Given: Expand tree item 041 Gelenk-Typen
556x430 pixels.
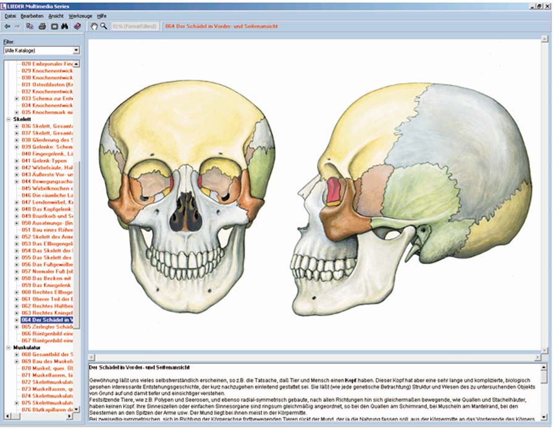Looking at the screenshot, I should pos(17,160).
